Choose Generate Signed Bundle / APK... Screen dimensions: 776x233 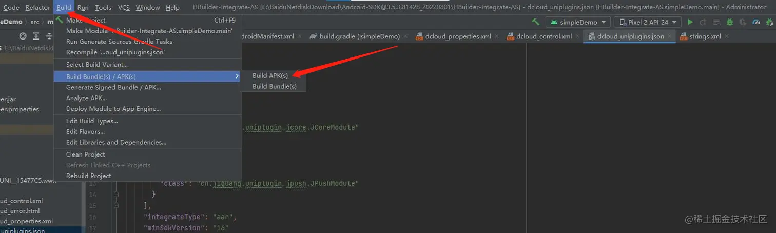tap(148, 87)
